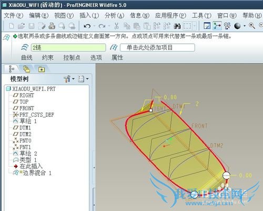The height and width of the screenshot is (211, 263).
Task: Click the New file icon in toolbar
Action: pyautogui.click(x=12, y=26)
